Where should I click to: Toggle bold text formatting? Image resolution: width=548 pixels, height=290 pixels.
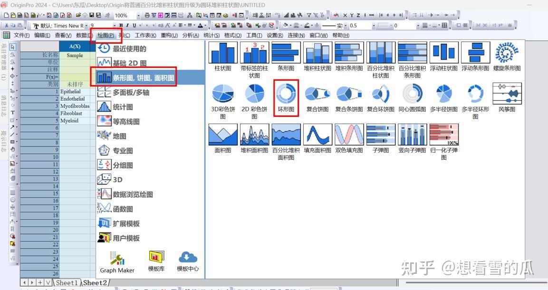pyautogui.click(x=121, y=26)
